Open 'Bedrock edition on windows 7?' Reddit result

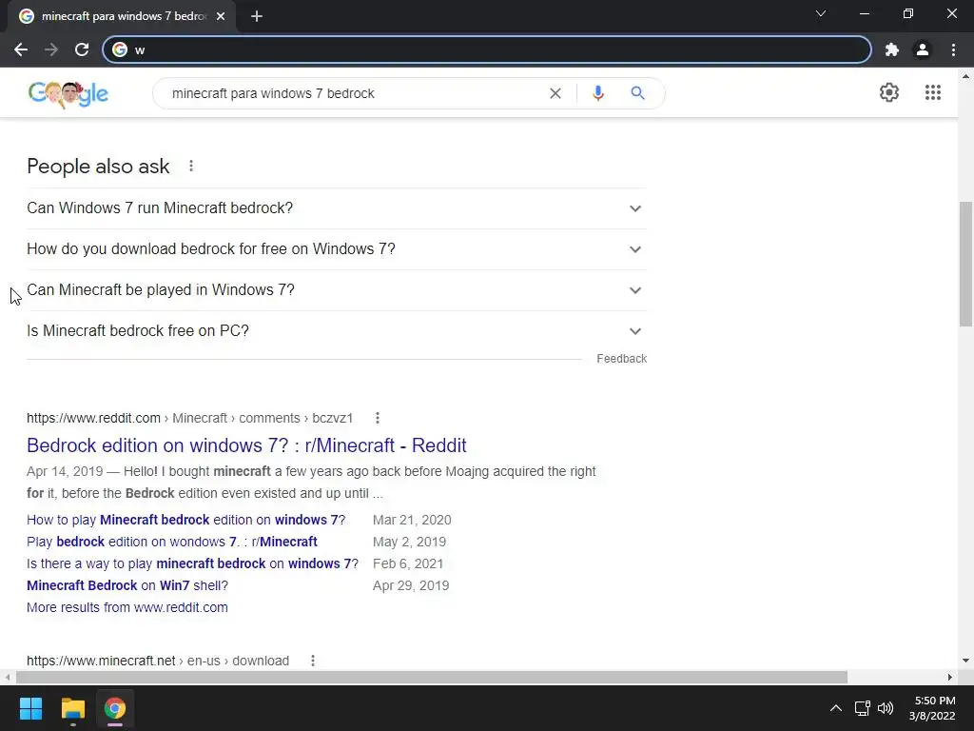(246, 445)
